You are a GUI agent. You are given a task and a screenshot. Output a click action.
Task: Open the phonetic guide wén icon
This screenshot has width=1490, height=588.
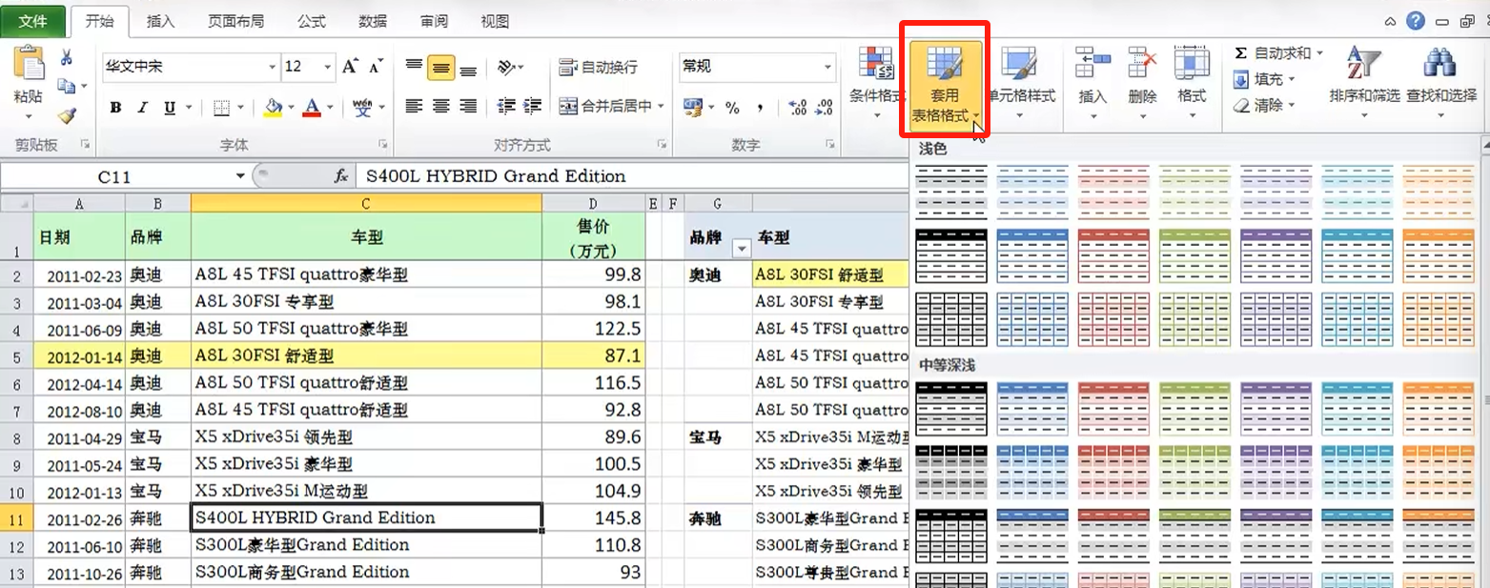point(363,108)
